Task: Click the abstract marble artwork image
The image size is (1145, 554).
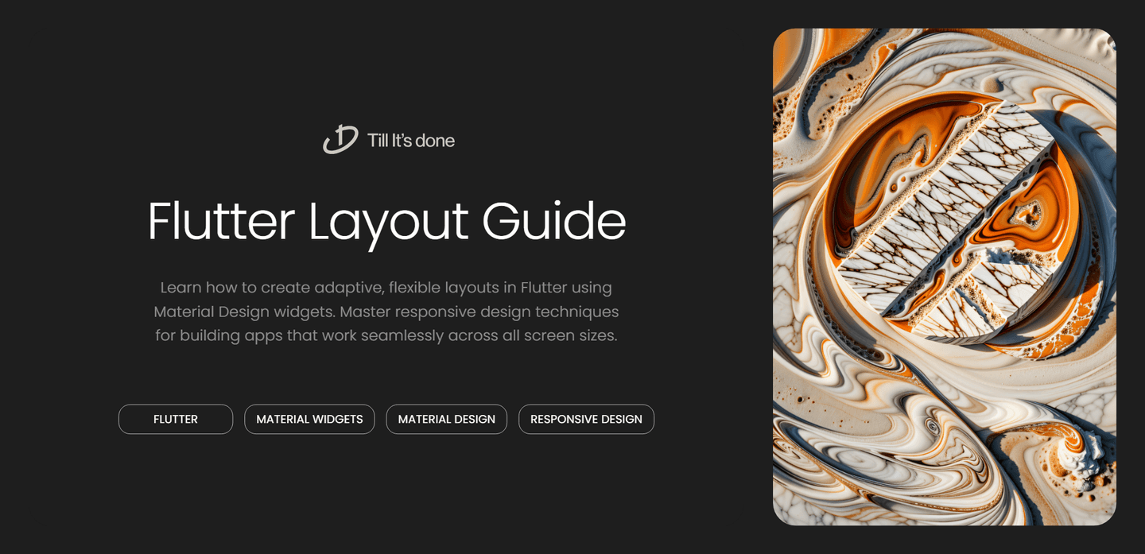Action: click(945, 277)
